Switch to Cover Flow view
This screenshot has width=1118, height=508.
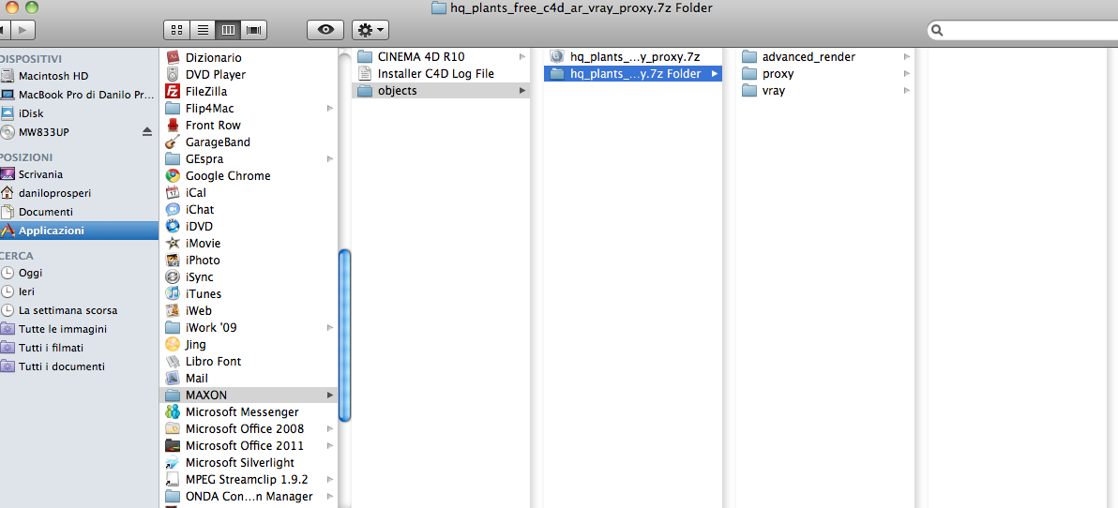point(254,30)
